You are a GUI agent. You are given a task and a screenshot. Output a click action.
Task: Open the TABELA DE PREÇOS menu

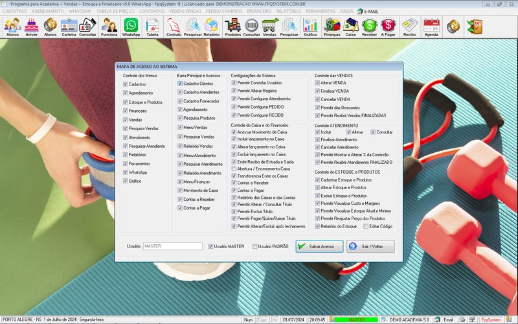click(115, 11)
